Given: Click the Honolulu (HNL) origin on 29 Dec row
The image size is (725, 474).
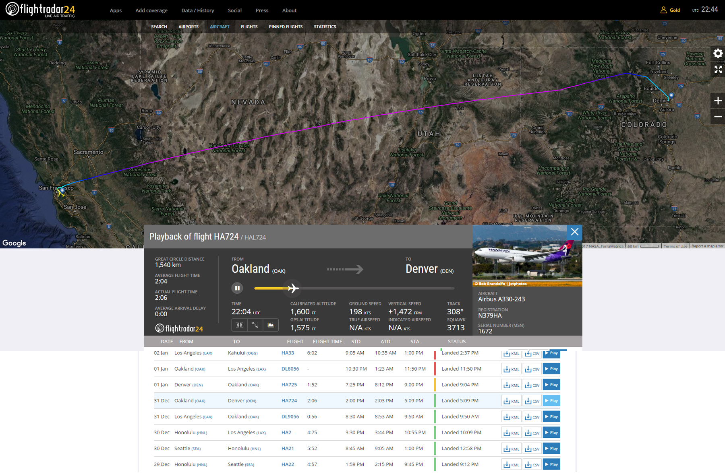Looking at the screenshot, I should click(191, 464).
